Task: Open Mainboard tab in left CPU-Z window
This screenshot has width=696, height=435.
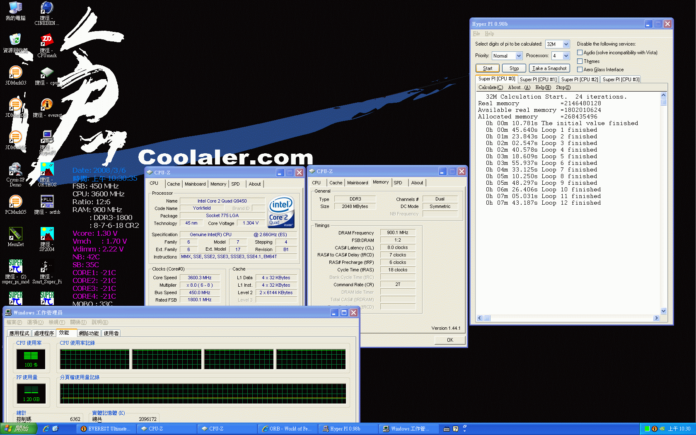Action: (x=195, y=184)
